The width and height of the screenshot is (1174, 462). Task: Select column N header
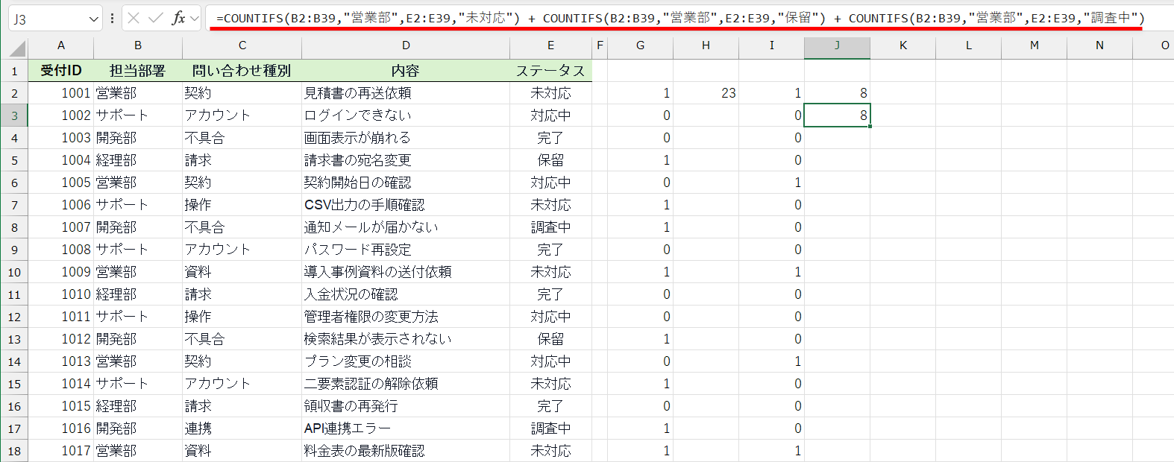click(1100, 45)
